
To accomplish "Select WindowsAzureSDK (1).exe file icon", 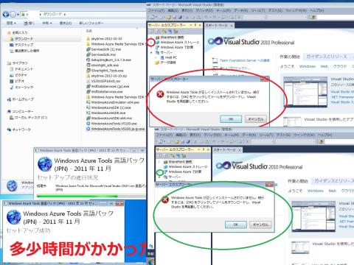I will click(x=88, y=107).
